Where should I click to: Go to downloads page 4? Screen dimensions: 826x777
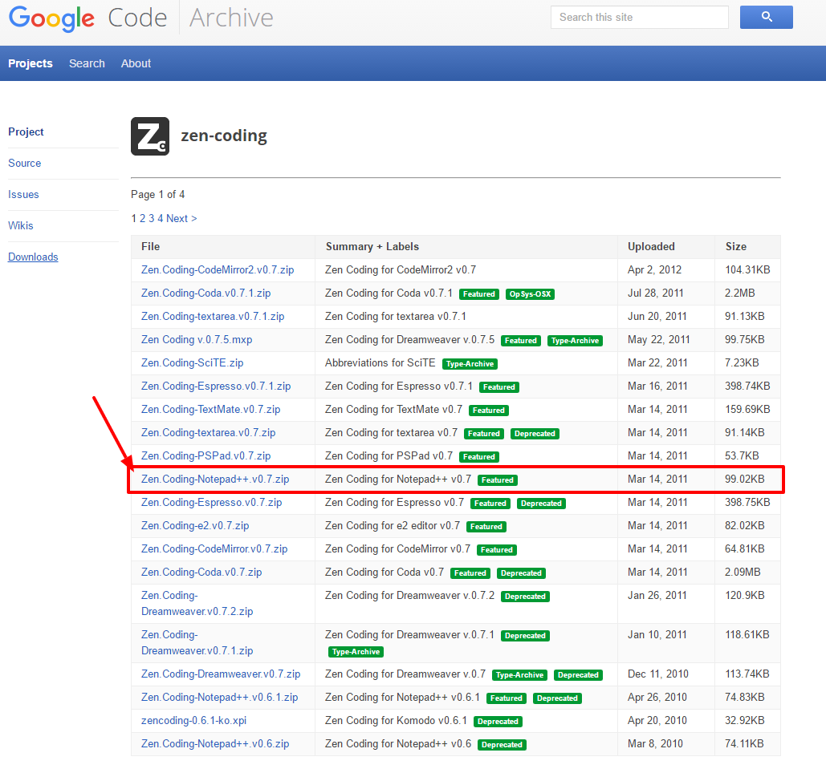click(161, 218)
